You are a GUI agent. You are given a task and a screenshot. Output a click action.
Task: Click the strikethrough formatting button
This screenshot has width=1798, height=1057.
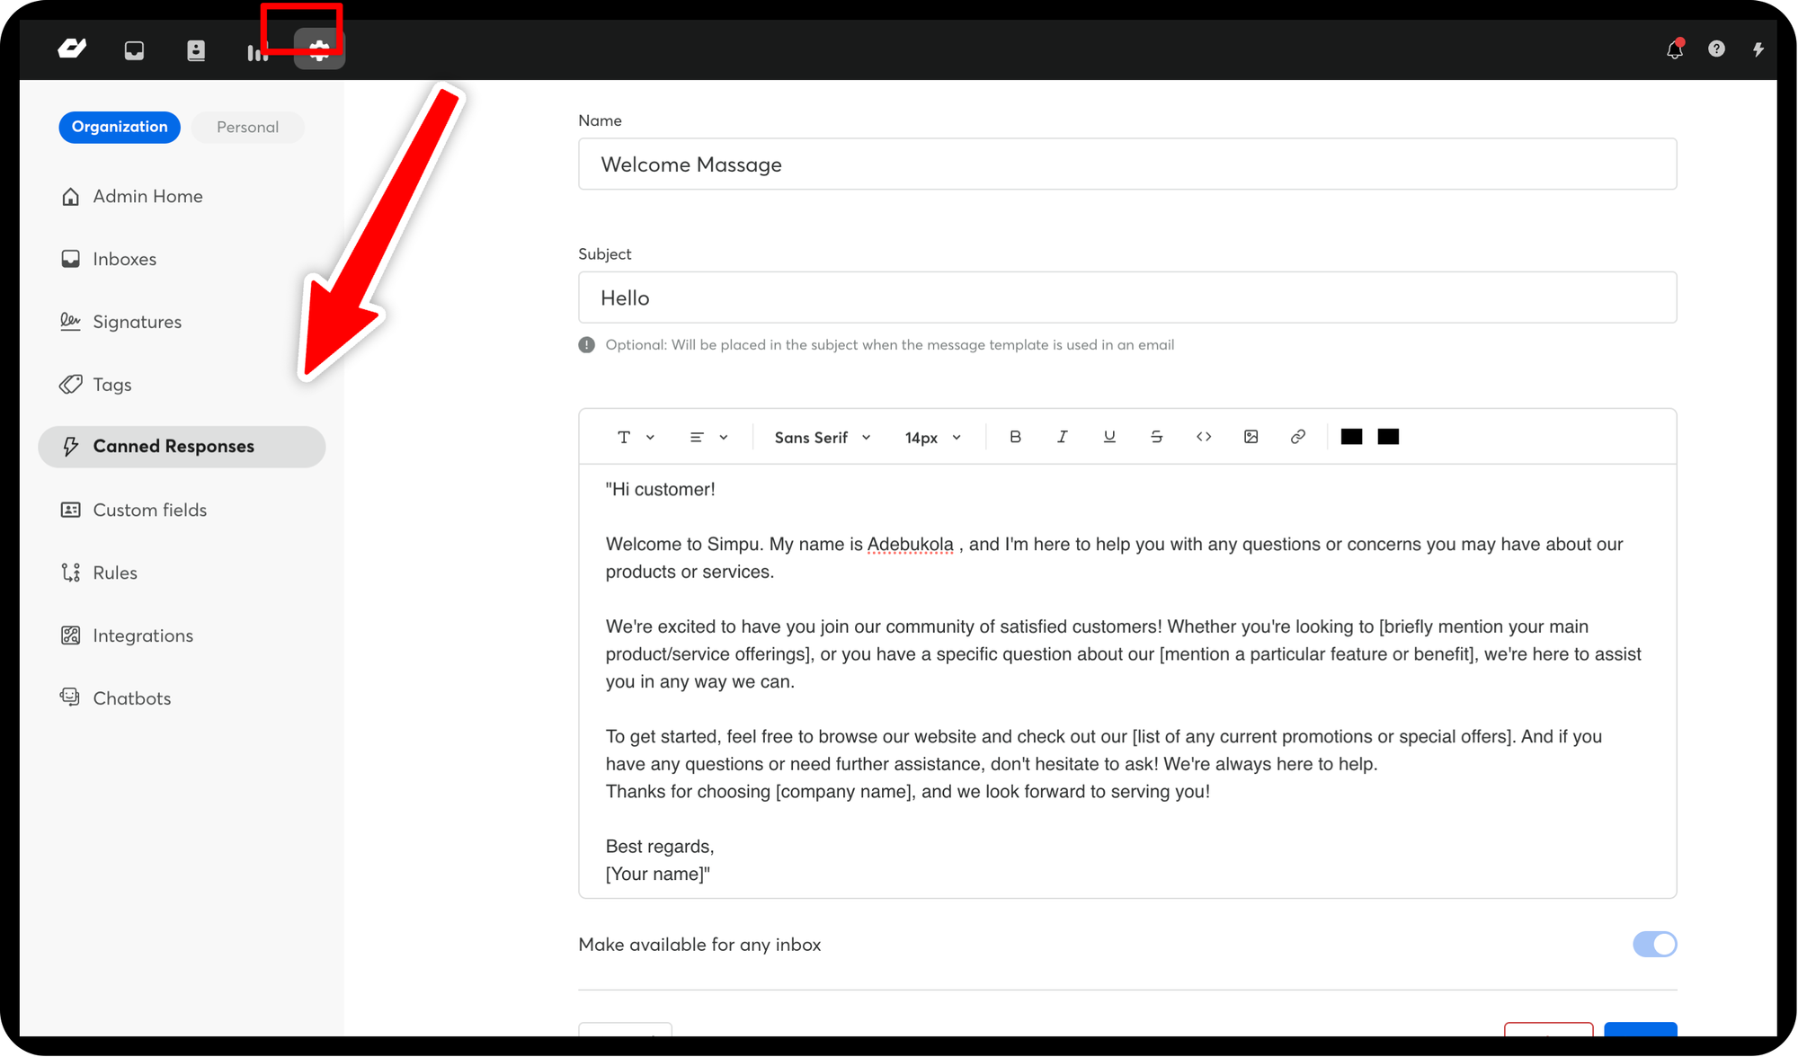pyautogui.click(x=1155, y=437)
